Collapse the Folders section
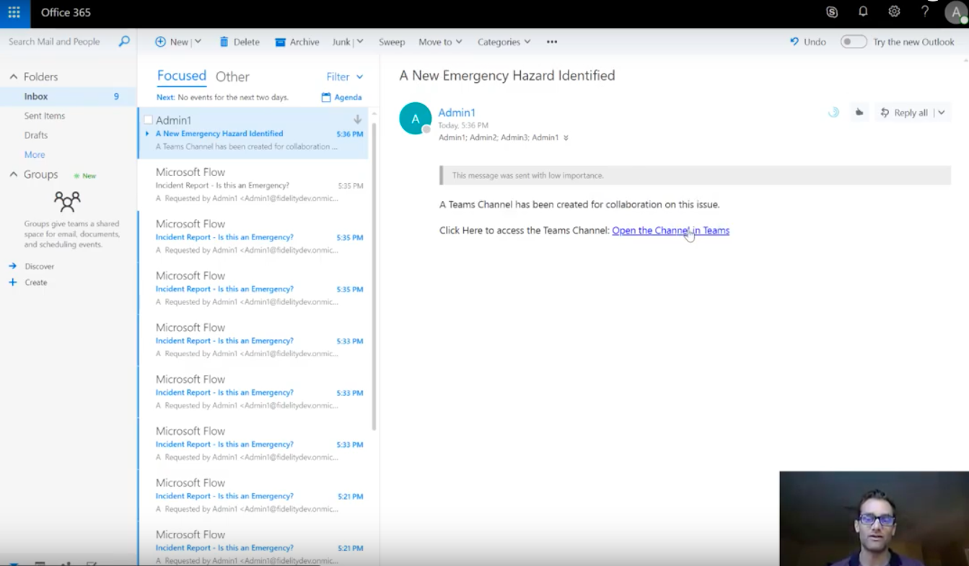969x566 pixels. [x=13, y=76]
